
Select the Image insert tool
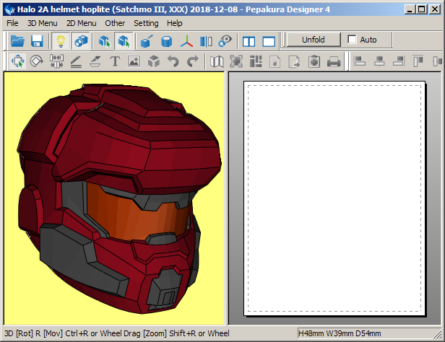(x=134, y=62)
